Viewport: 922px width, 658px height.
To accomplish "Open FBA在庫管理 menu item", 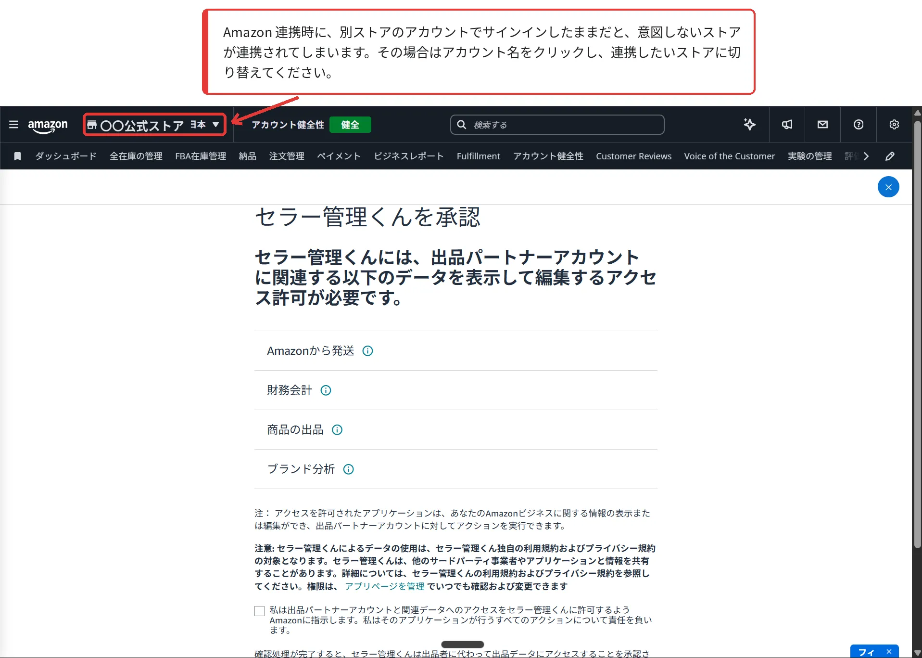I will 201,156.
